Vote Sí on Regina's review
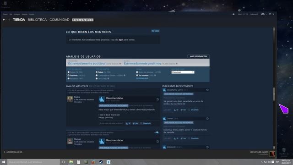This screenshot has width=293, height=165. (128, 123)
